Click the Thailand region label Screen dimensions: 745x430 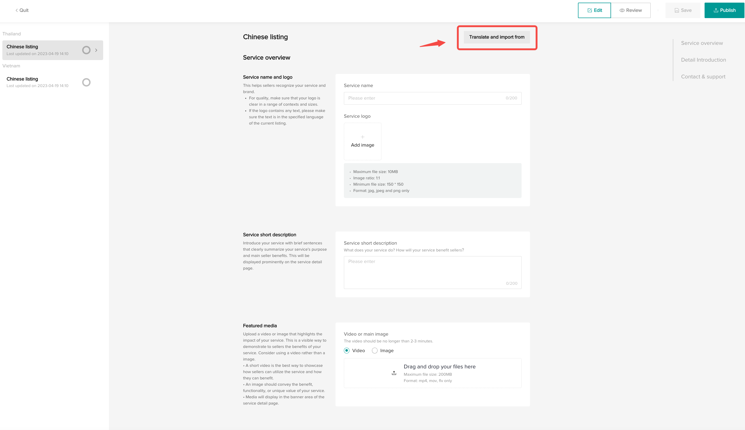click(12, 34)
